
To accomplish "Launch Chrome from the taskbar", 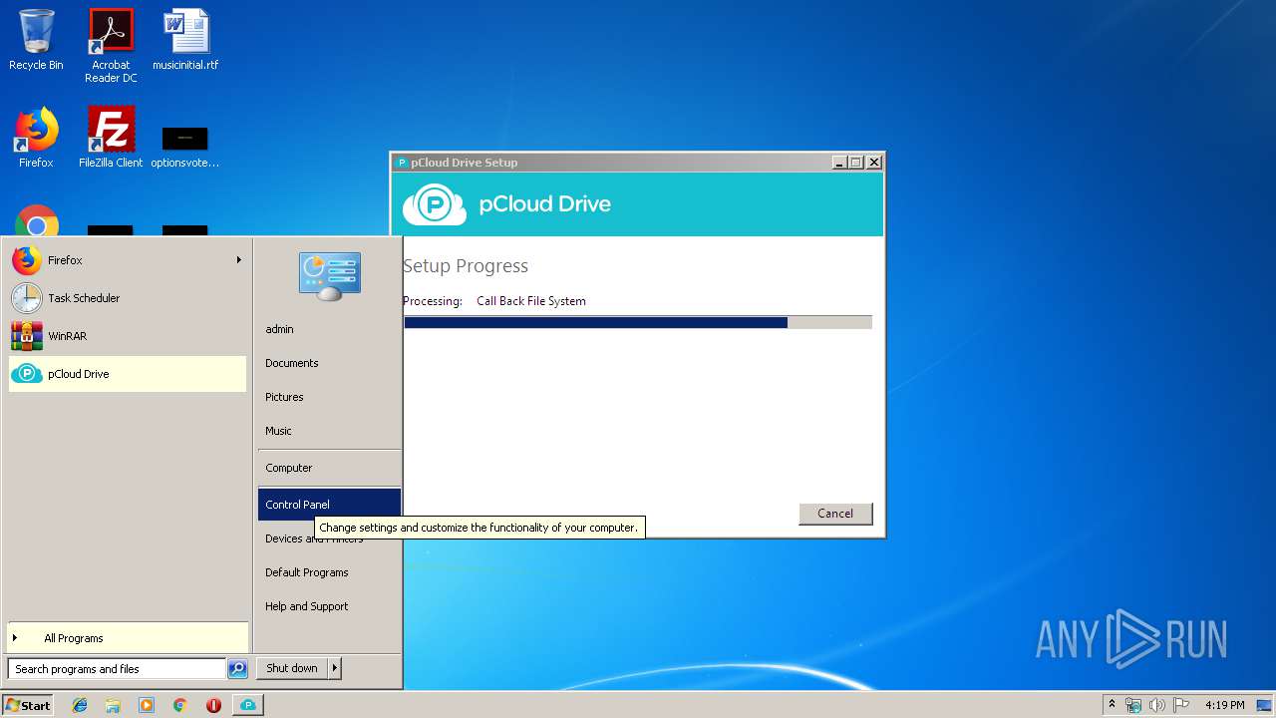I will [x=179, y=705].
